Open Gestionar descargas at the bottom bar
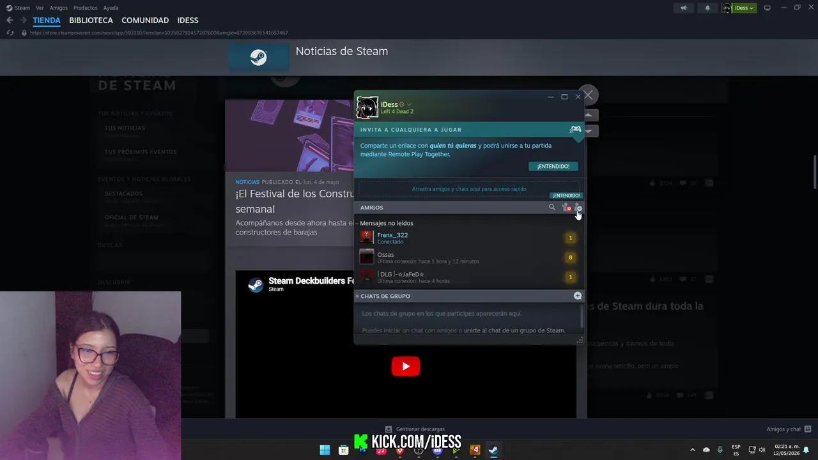 tap(415, 429)
